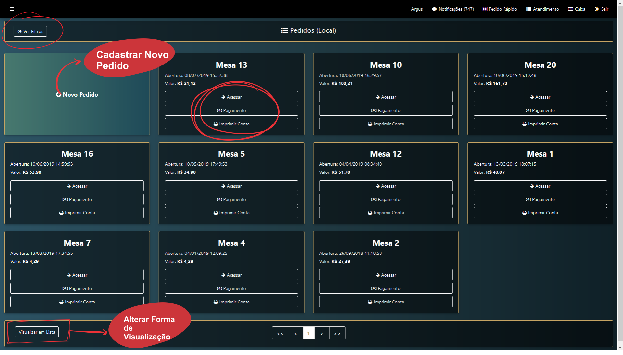Viewport: 623px width, 355px height.
Task: Open the hamburger menu icon
Action: [12, 9]
